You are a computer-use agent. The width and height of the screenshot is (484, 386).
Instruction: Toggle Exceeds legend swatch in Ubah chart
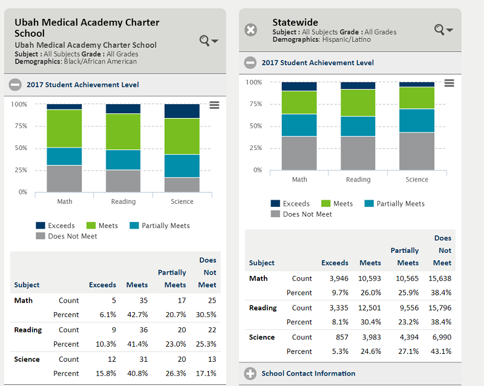click(41, 226)
